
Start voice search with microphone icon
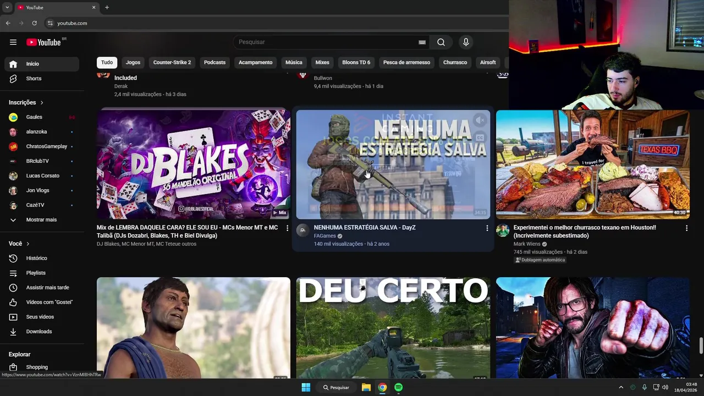coord(466,42)
